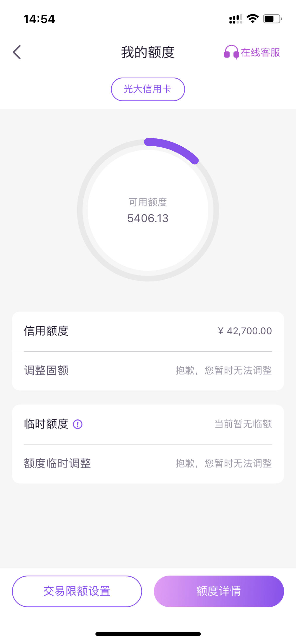Tap the 可用额度 5406.13 circle
The height and width of the screenshot is (642, 296).
click(x=148, y=210)
